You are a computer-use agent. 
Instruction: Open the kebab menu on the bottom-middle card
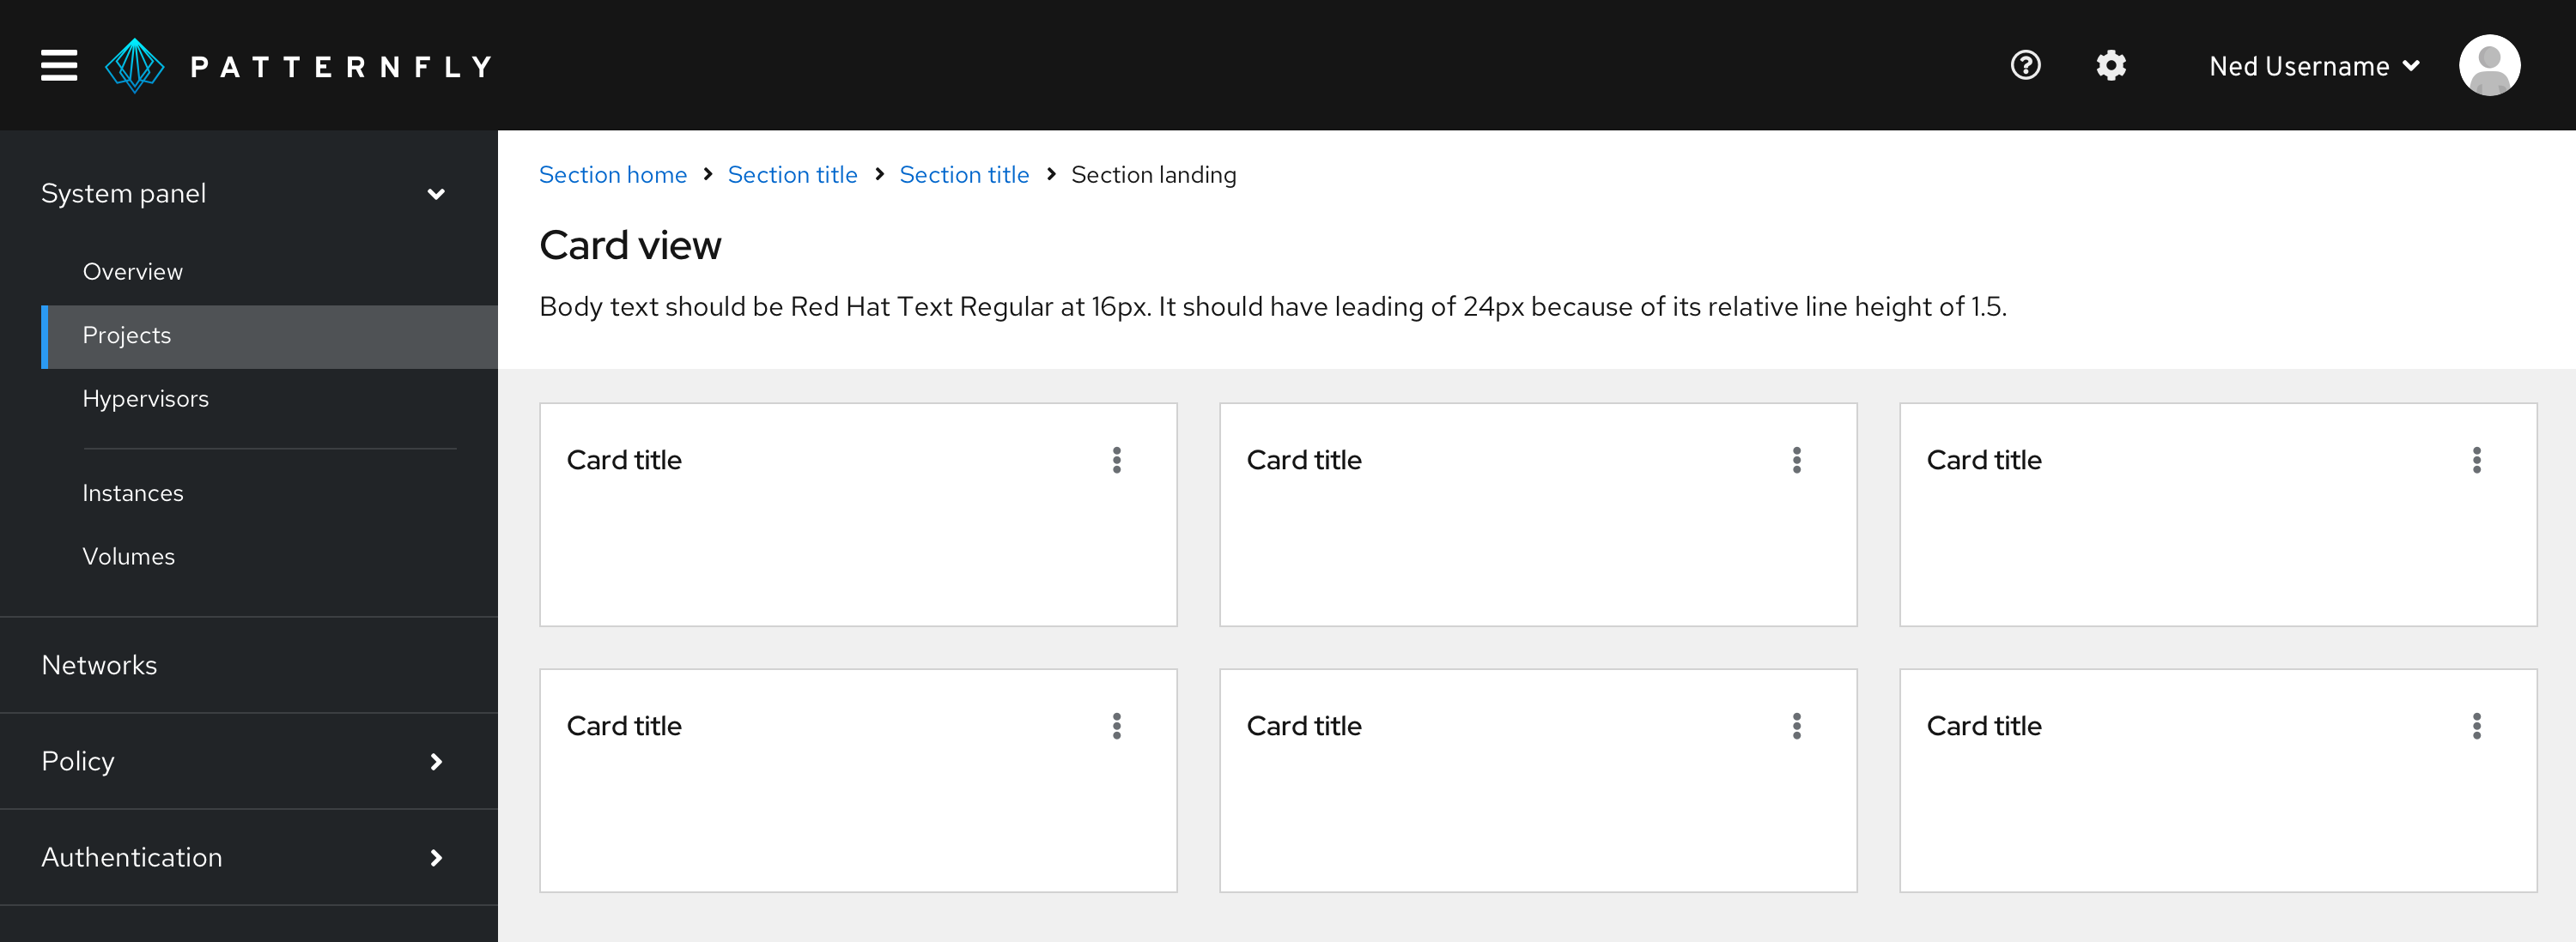pyautogui.click(x=1796, y=726)
